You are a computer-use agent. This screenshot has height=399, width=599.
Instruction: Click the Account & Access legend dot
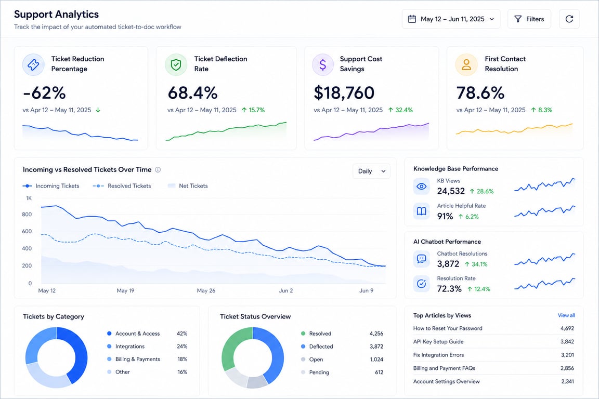coord(109,334)
